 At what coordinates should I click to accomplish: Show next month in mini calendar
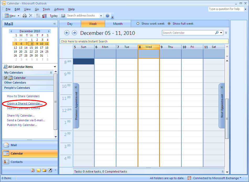click(x=49, y=31)
